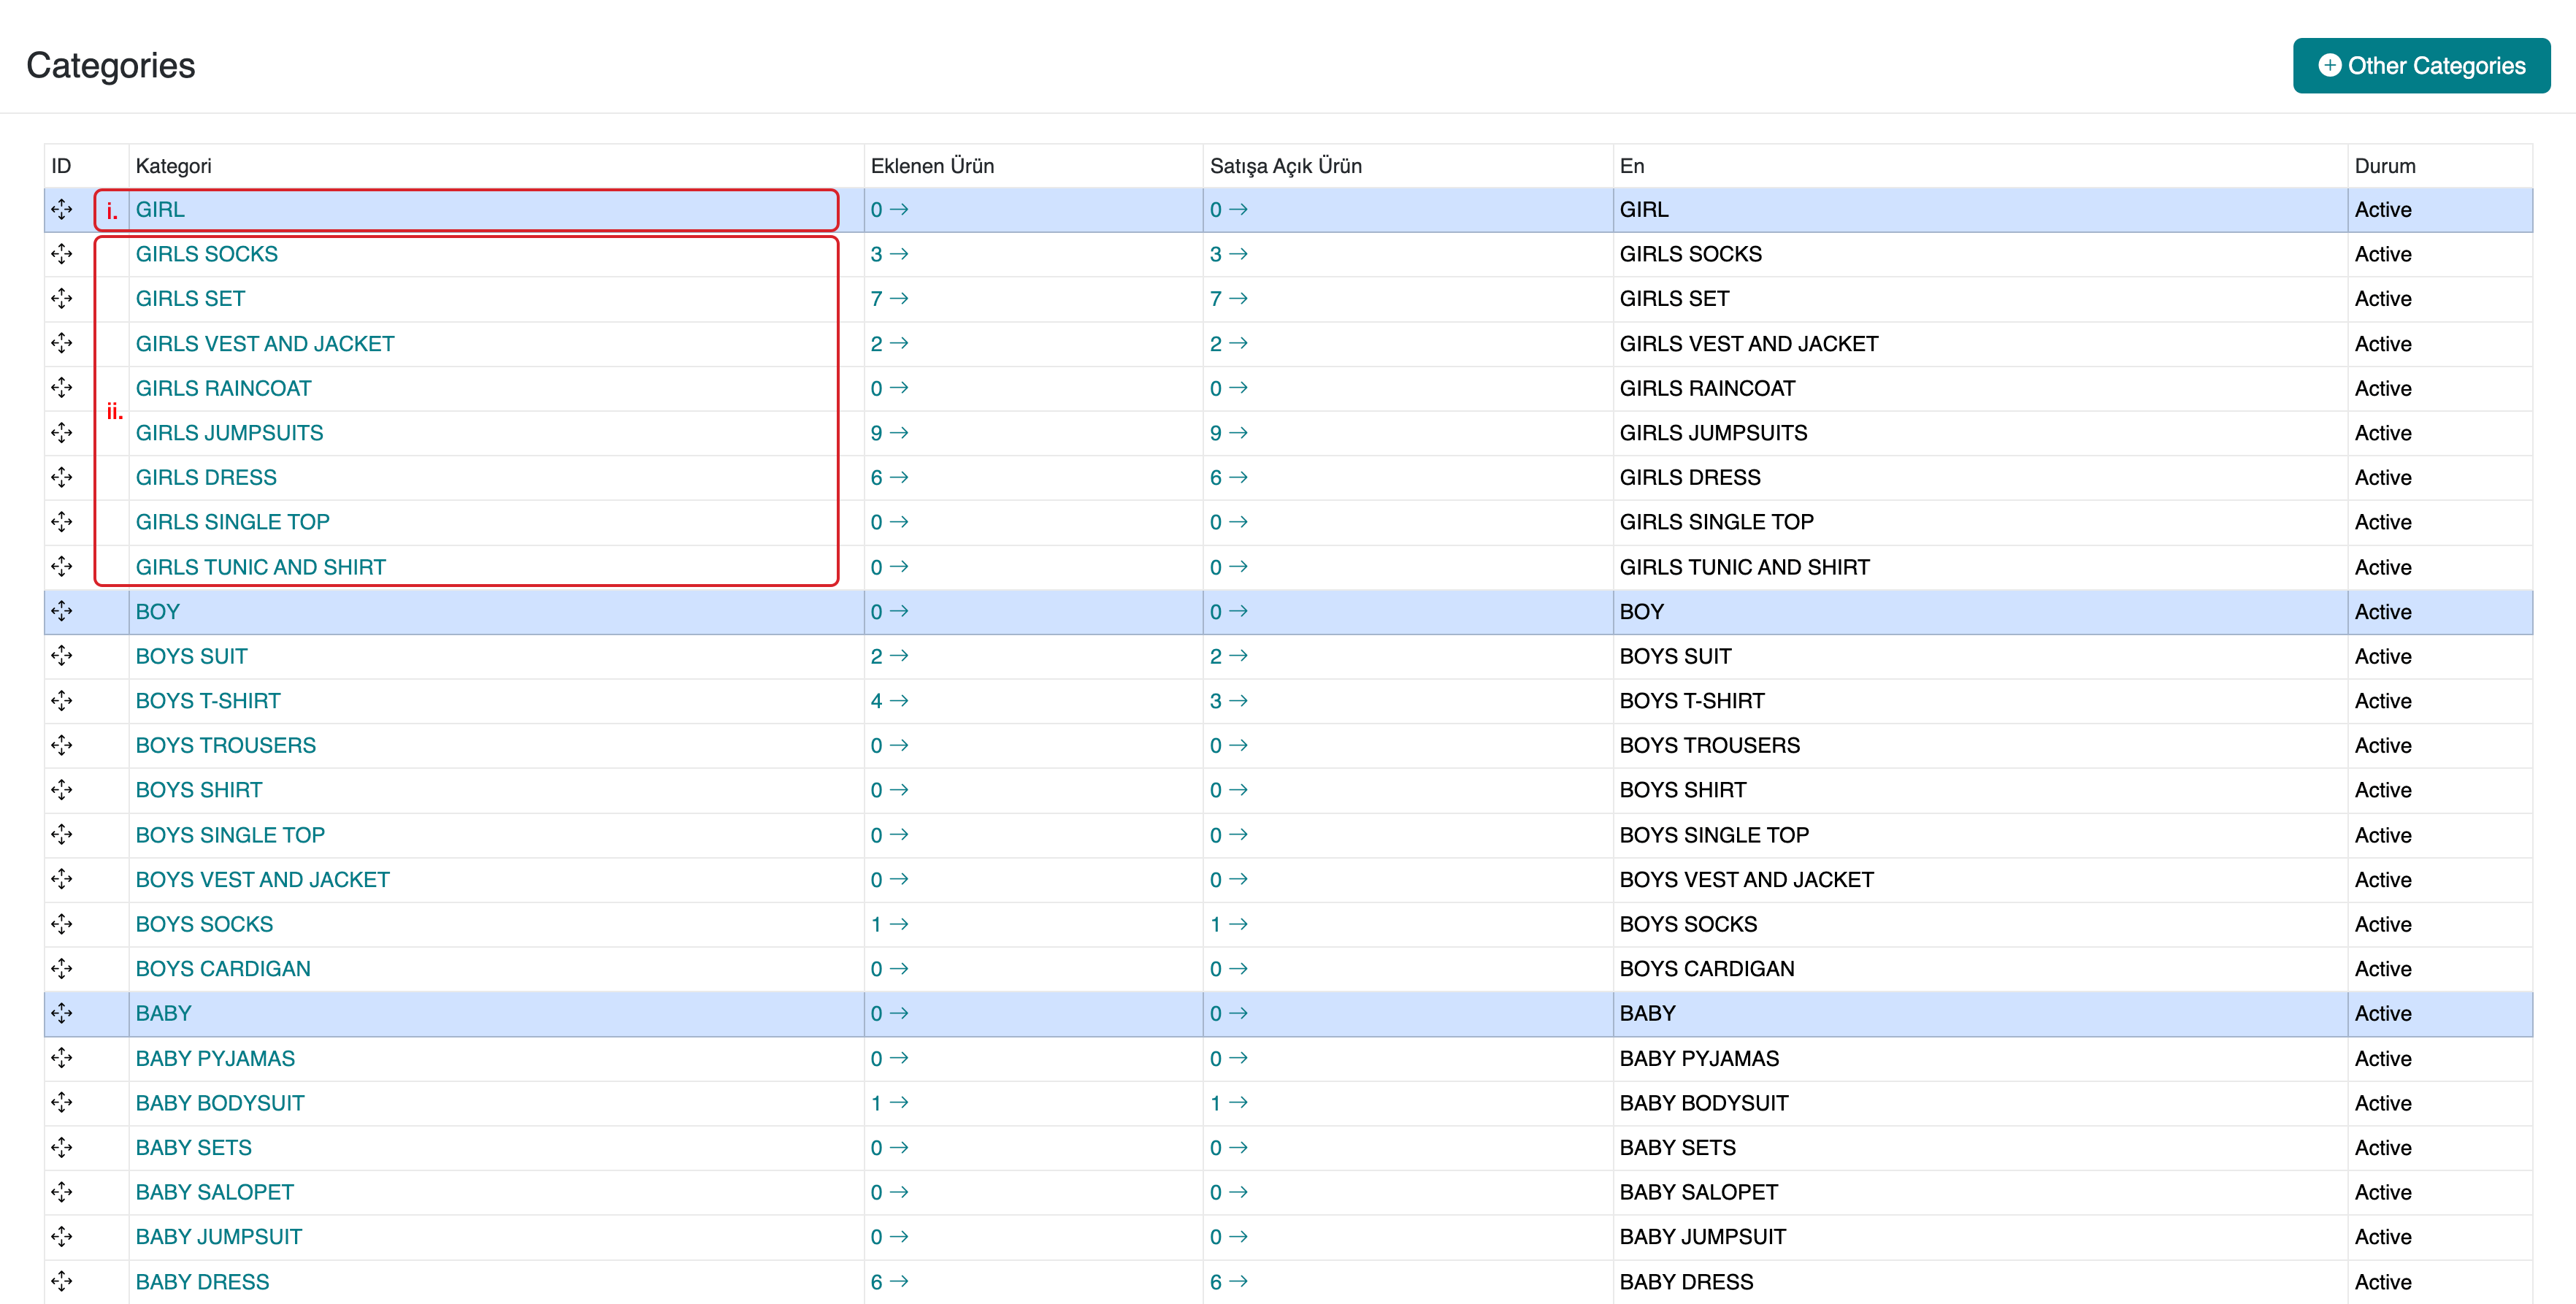
Task: Click the move icon next to BOY row
Action: [62, 611]
